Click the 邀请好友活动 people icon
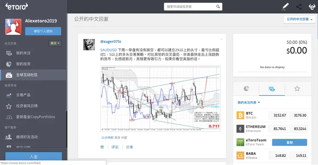This screenshot has width=318, height=165. [9, 137]
